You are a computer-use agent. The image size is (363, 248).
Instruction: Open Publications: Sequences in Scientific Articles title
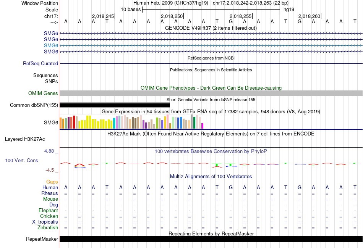coord(211,70)
